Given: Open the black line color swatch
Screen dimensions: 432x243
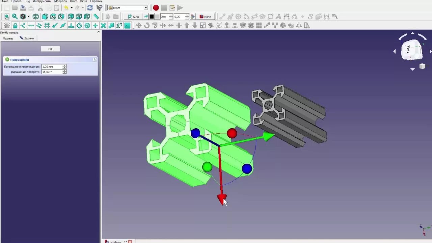Looking at the screenshot, I should tap(152, 17).
